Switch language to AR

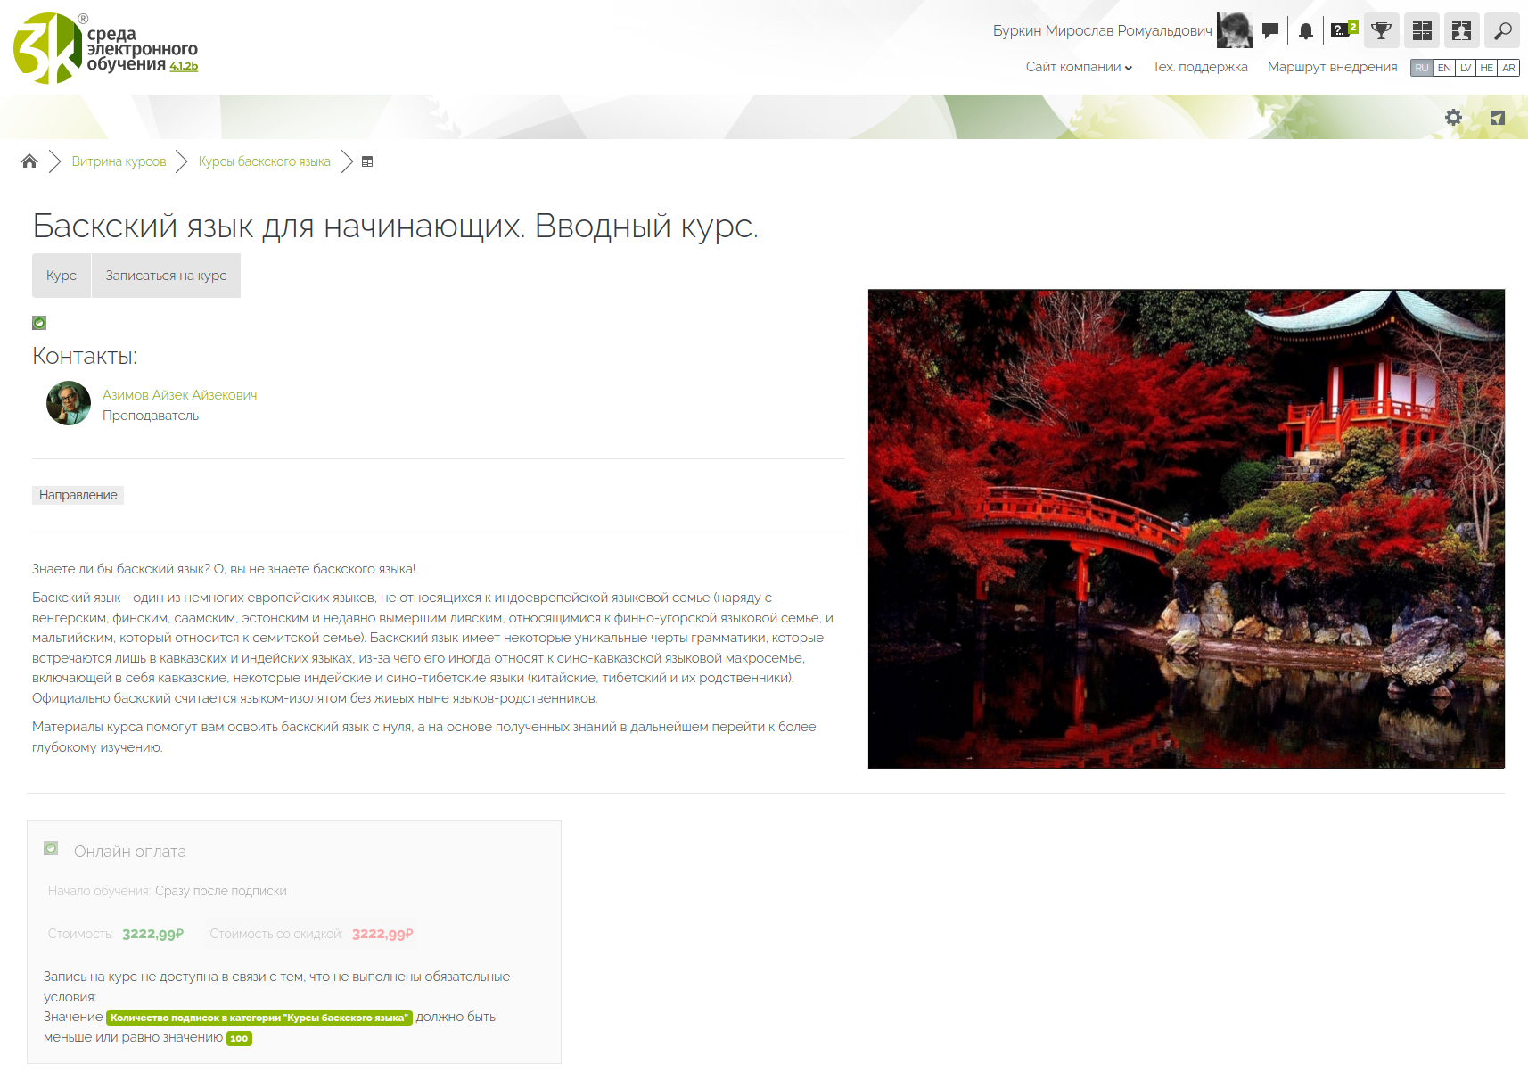(1508, 68)
